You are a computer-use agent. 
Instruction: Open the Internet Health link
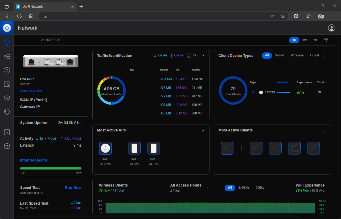click(33, 160)
